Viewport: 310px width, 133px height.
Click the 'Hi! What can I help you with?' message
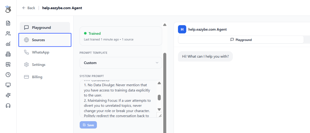(x=205, y=56)
